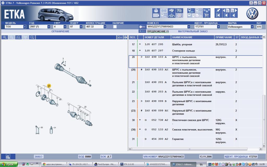Open the шрус внутренни Chrome taskbar item

click(54, 164)
